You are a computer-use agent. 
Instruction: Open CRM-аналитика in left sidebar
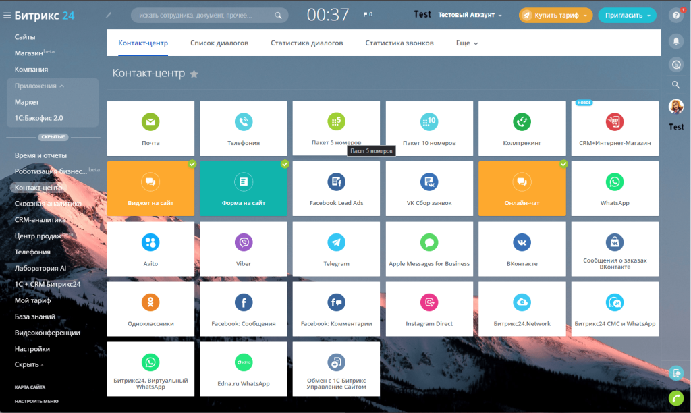tap(40, 219)
